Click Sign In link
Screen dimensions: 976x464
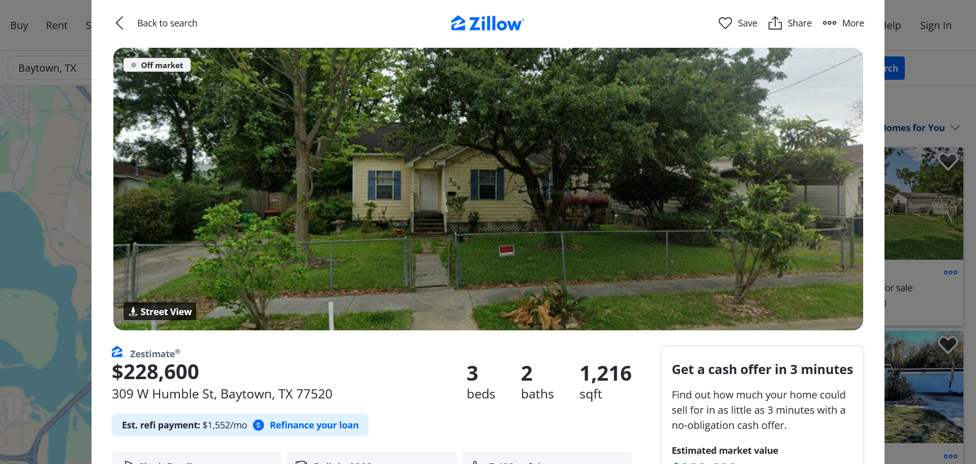pyautogui.click(x=935, y=25)
